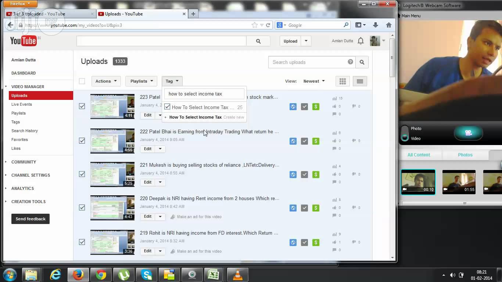Open the Newest sort dropdown
Screen dimensions: 502x282
point(314,81)
